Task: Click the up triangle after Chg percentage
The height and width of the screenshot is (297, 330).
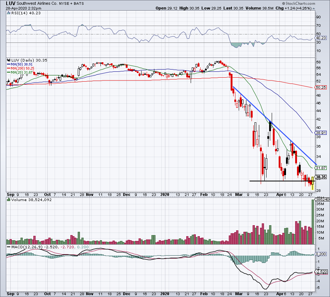Action: [314, 8]
